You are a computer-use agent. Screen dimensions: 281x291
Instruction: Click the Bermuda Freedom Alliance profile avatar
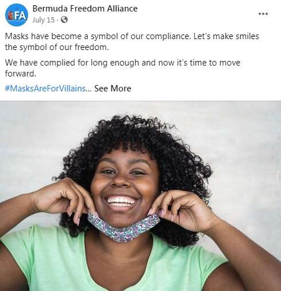pyautogui.click(x=17, y=15)
